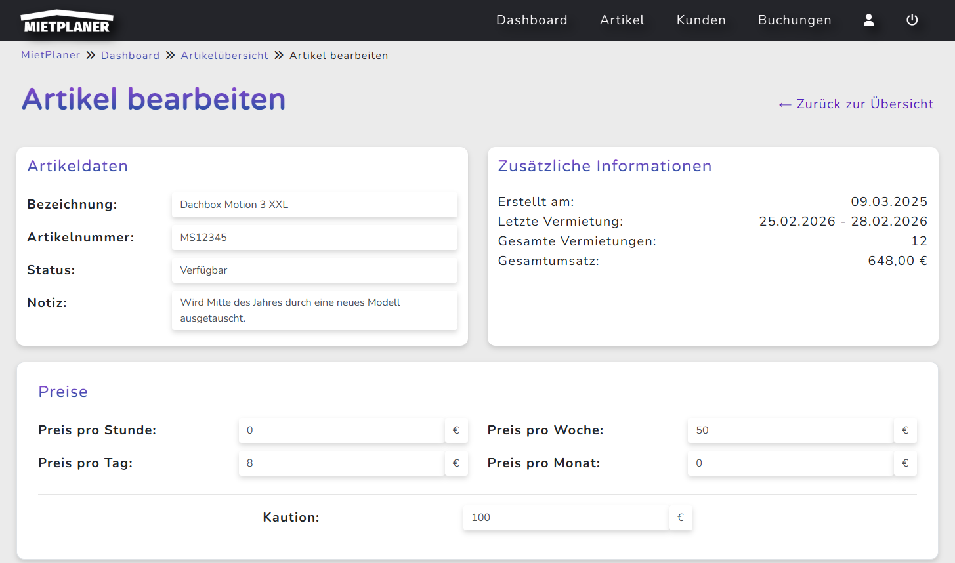Click the Euro symbol beside Preis pro Stunde
955x563 pixels.
(x=456, y=430)
